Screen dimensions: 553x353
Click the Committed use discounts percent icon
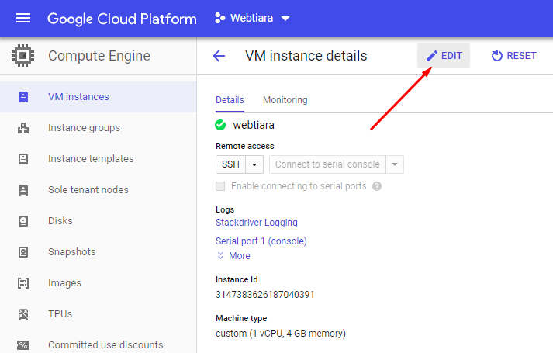23,345
